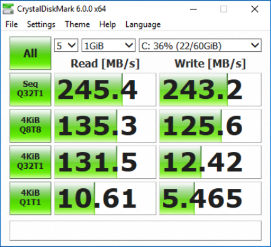Expand the test count dropdown showing 5

[x=66, y=45]
